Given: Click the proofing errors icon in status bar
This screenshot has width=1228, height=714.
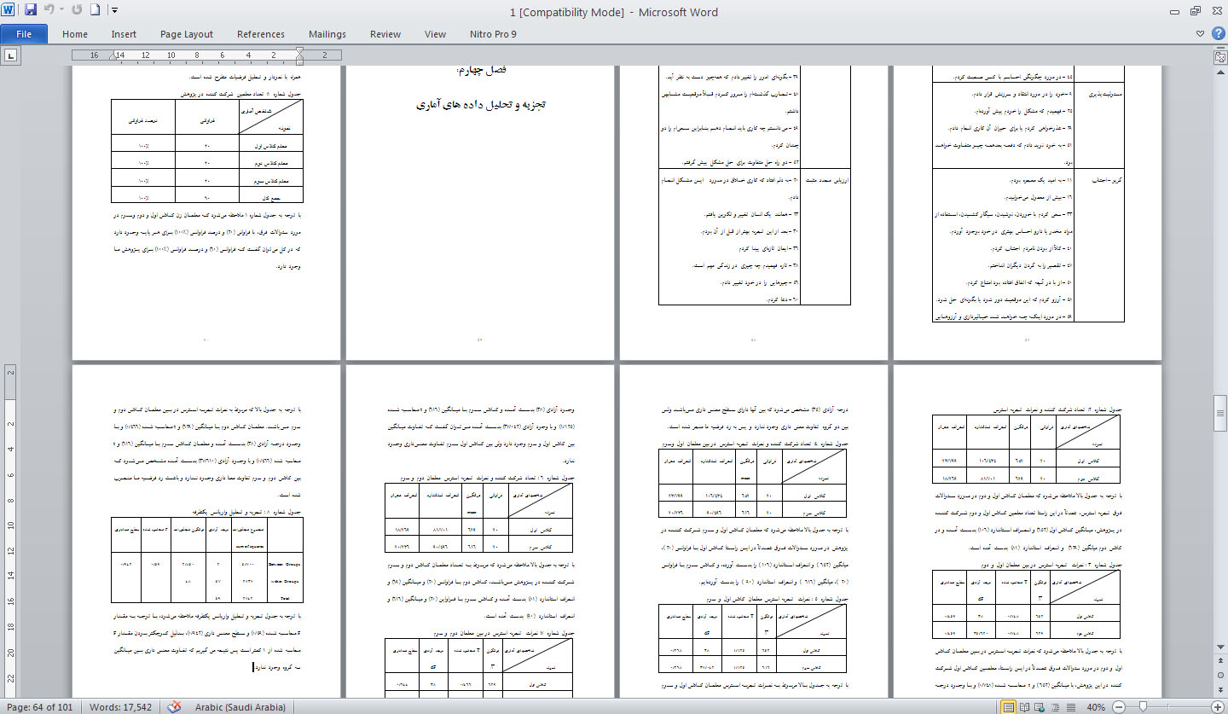Looking at the screenshot, I should tap(175, 706).
